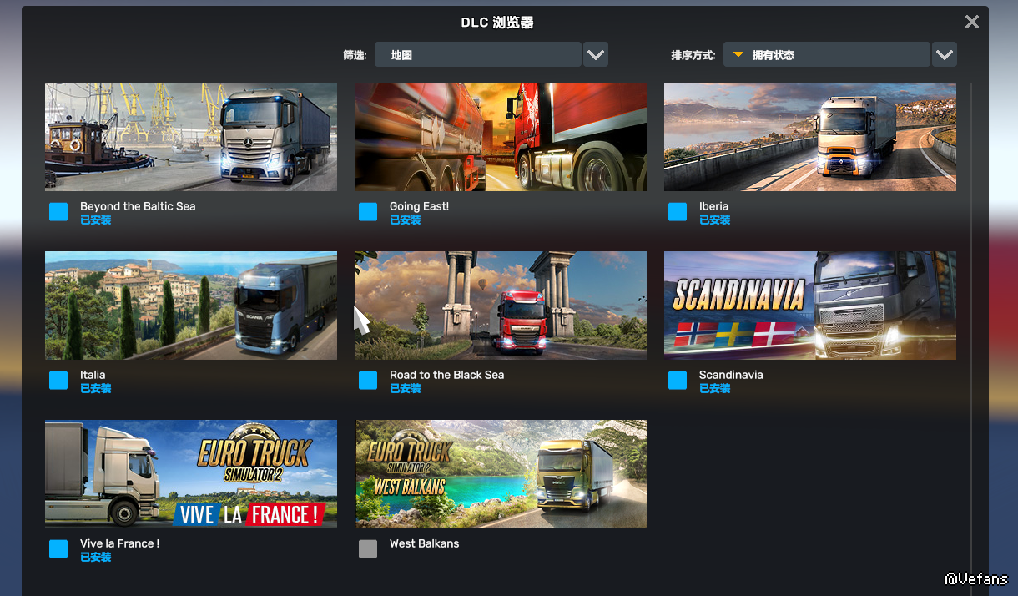Toggle the Beyond the Baltic Sea checkbox
Viewport: 1018px width, 596px height.
pos(58,212)
